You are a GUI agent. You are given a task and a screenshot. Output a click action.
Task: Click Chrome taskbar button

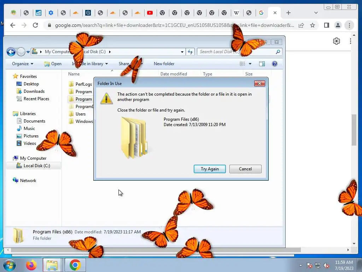coord(75,265)
